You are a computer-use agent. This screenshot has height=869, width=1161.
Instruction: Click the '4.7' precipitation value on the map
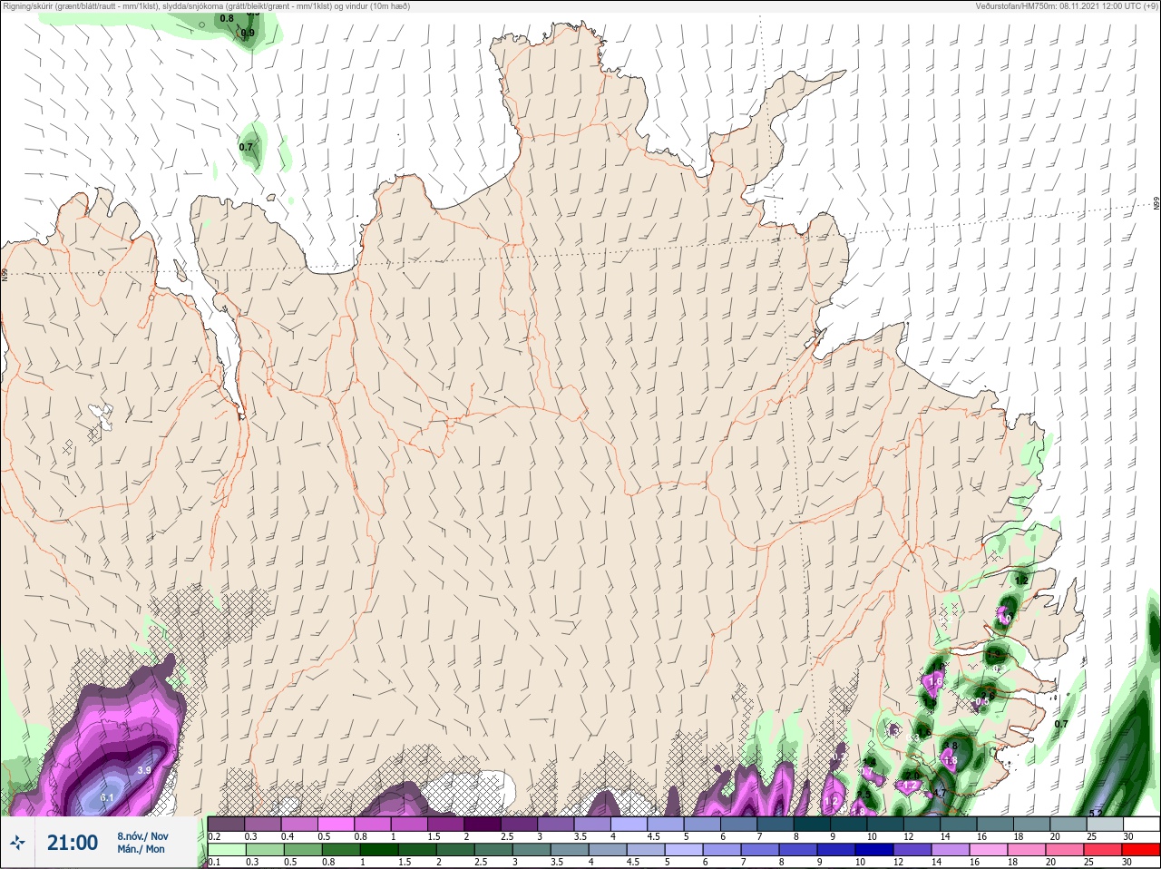point(940,793)
